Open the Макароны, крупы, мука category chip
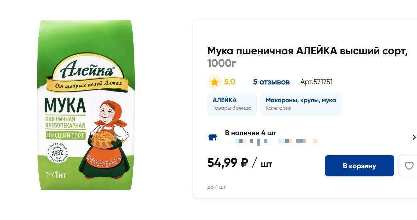This screenshot has height=220, width=417. pyautogui.click(x=301, y=104)
